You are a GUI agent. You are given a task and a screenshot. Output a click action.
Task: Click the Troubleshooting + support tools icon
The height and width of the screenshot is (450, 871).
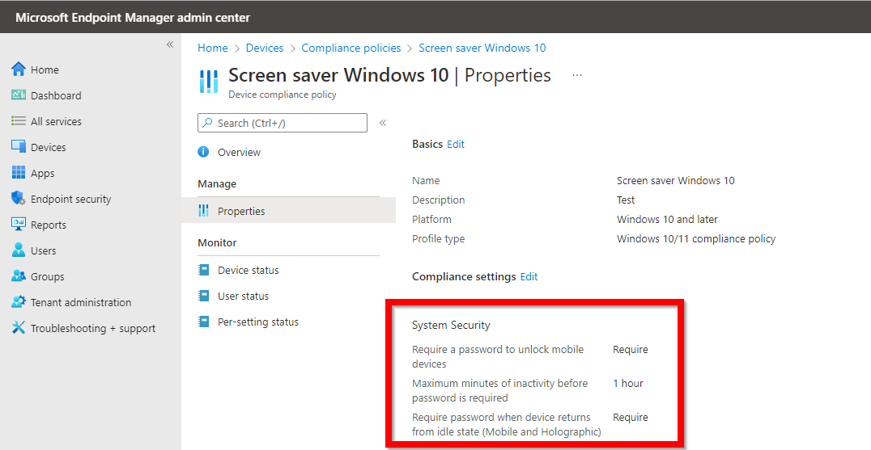(x=19, y=328)
